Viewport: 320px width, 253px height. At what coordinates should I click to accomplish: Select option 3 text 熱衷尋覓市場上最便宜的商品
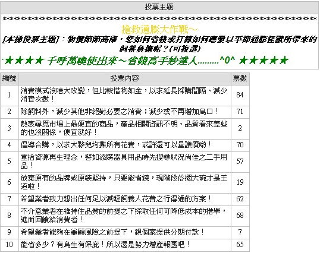pos(124,128)
